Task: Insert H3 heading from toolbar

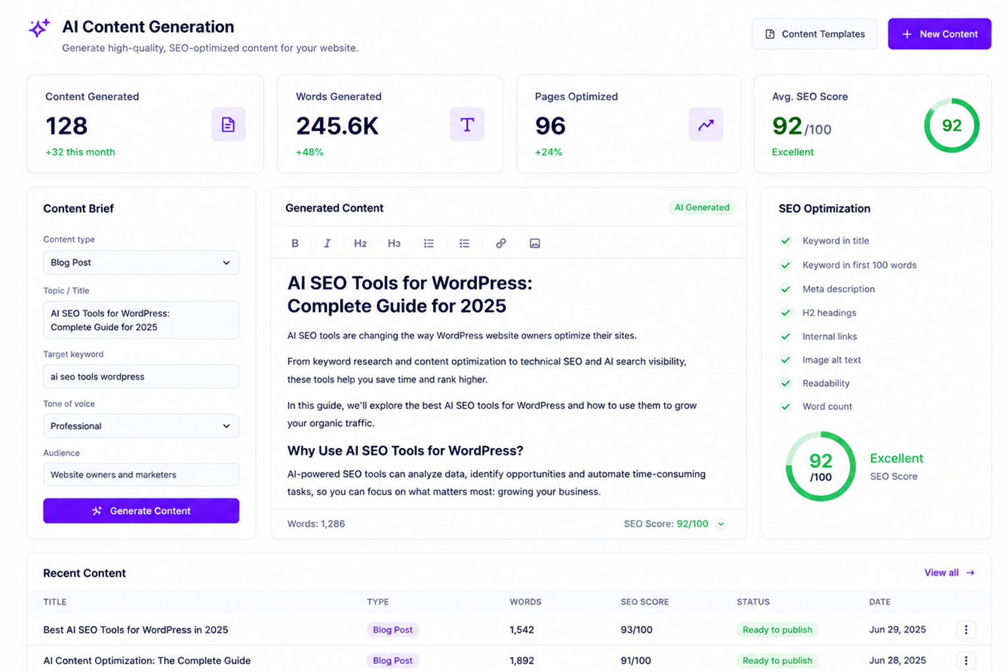Action: tap(394, 243)
